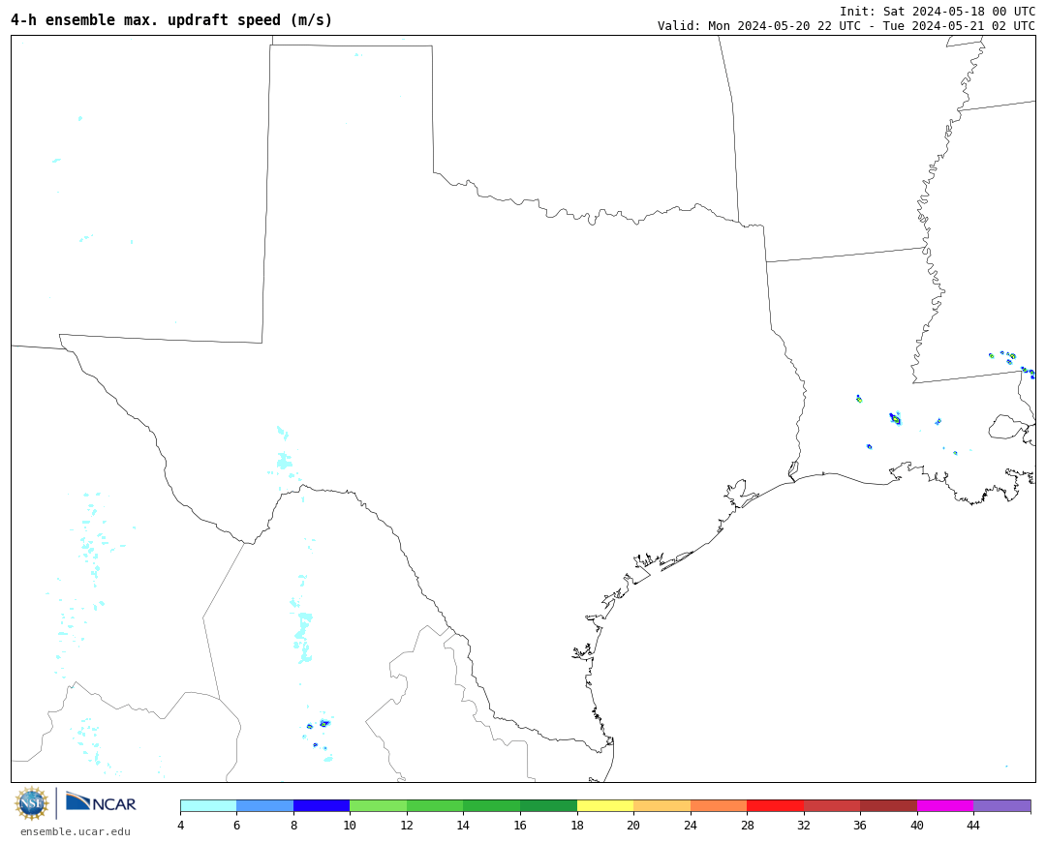This screenshot has height=843, width=1046.
Task: Select the muted red 32-36 color swatch
Action: click(832, 805)
